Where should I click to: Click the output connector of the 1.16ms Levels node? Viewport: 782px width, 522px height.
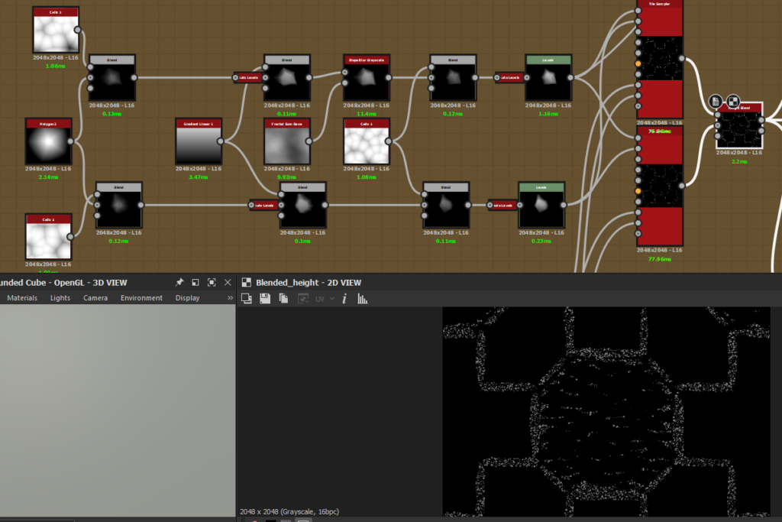[570, 77]
